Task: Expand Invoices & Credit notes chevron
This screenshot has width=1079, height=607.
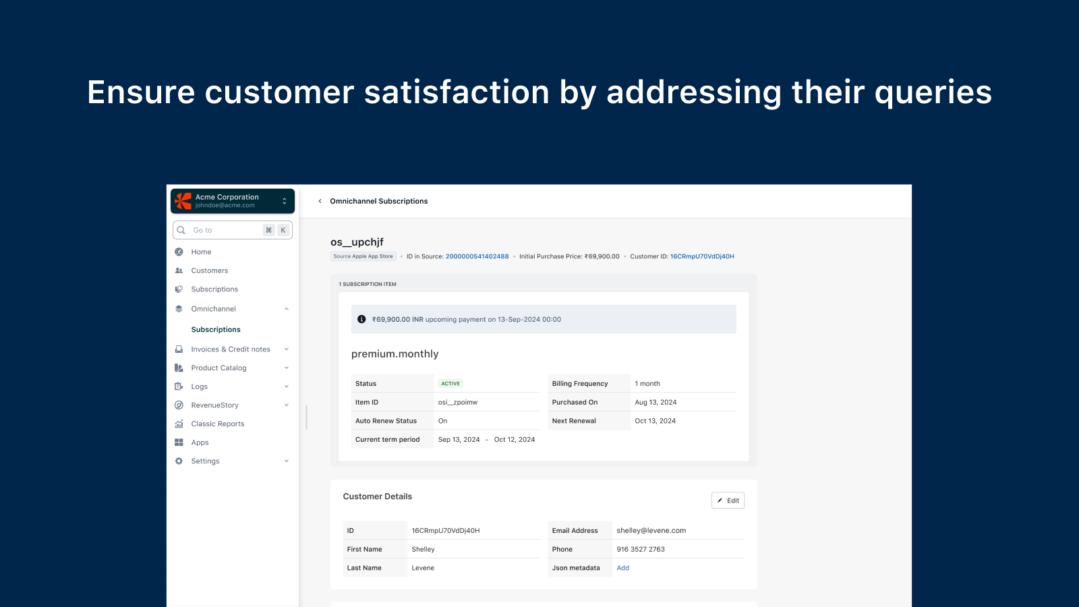Action: coord(287,349)
